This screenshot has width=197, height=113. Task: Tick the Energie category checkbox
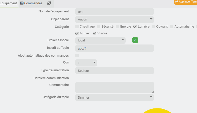118,27
